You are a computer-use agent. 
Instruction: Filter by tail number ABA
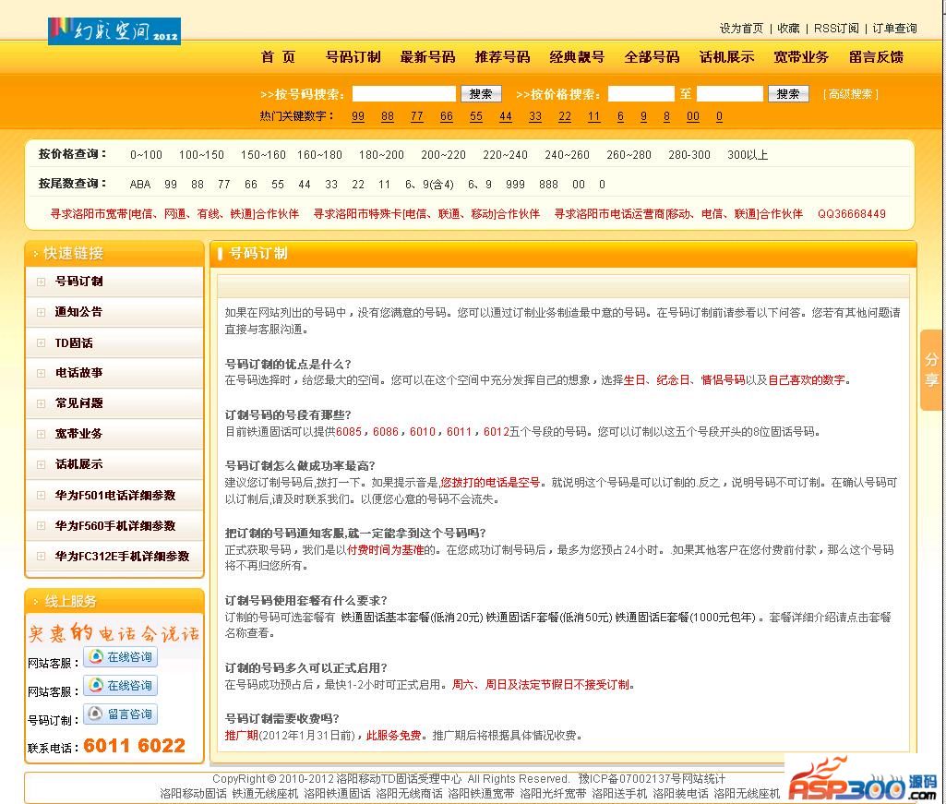[x=140, y=185]
